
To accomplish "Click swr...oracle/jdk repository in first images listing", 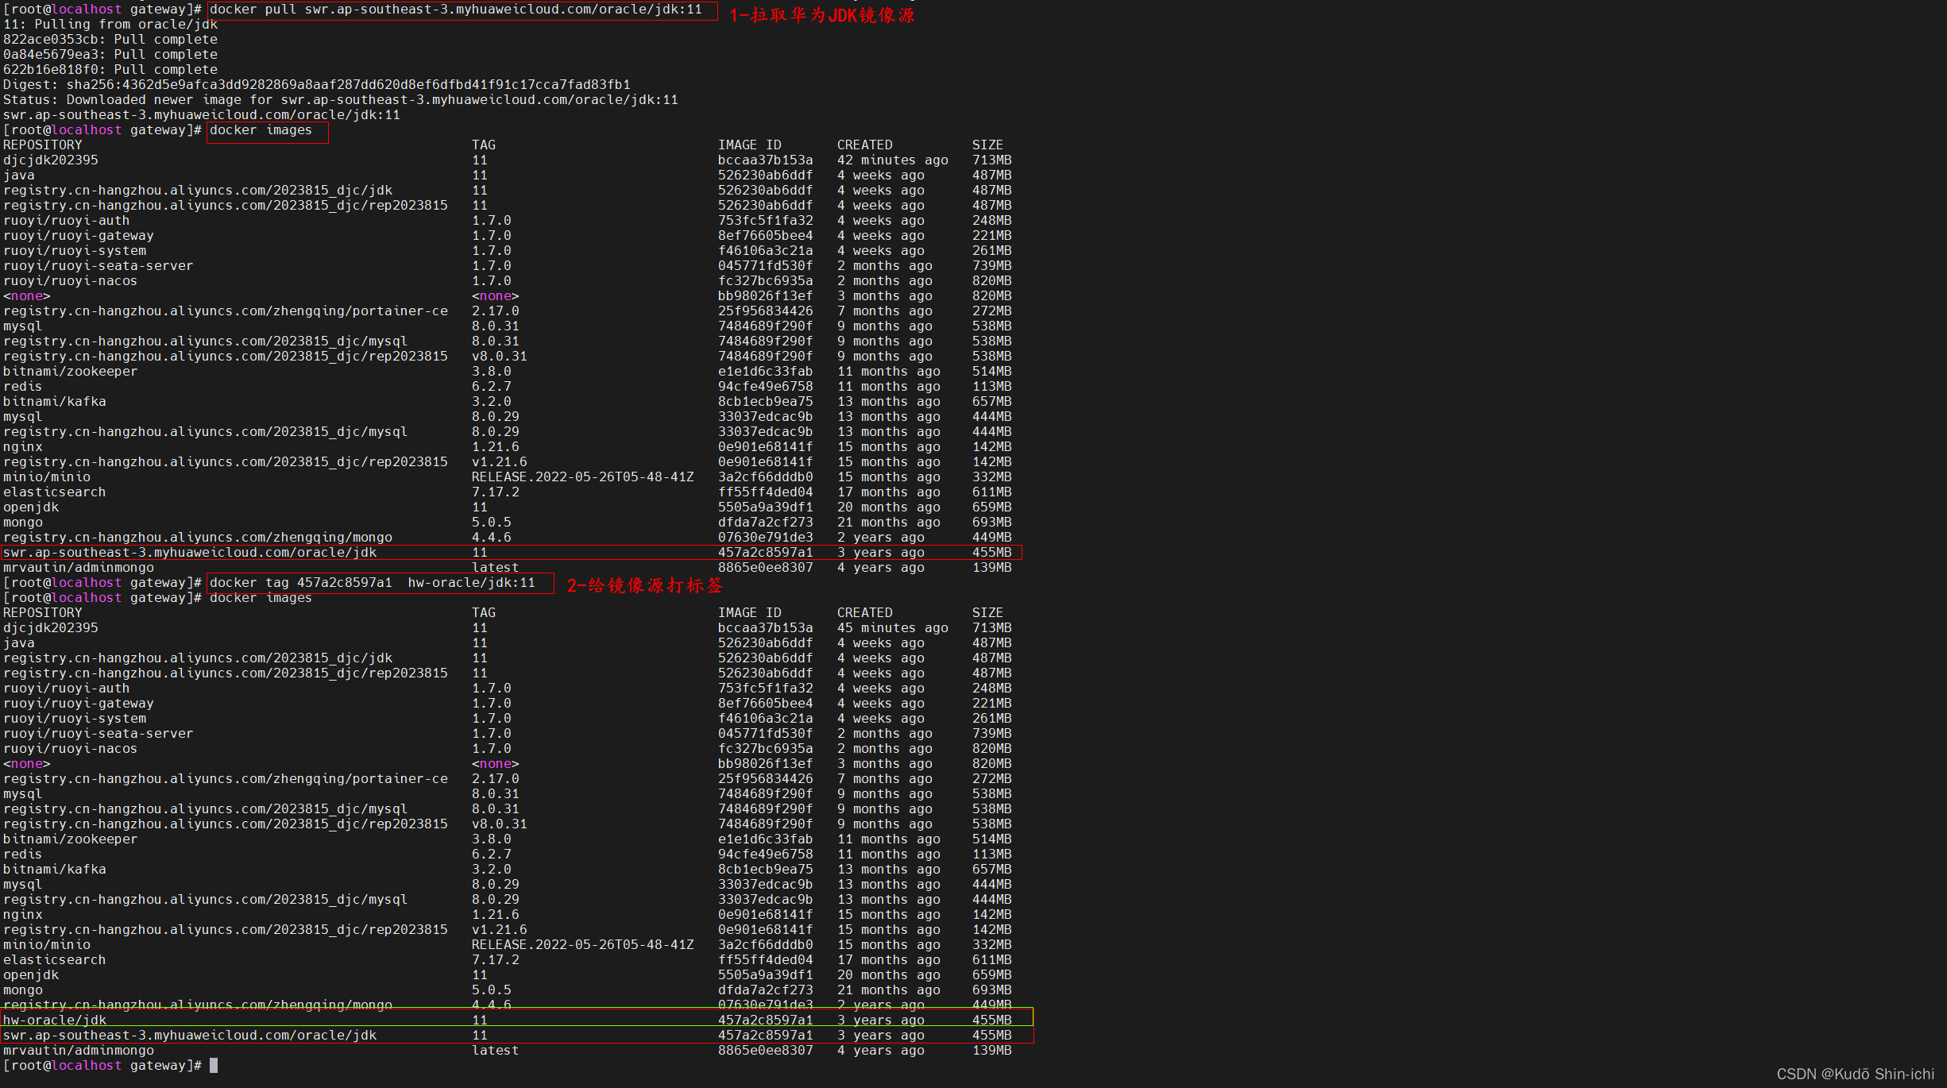I will (190, 553).
